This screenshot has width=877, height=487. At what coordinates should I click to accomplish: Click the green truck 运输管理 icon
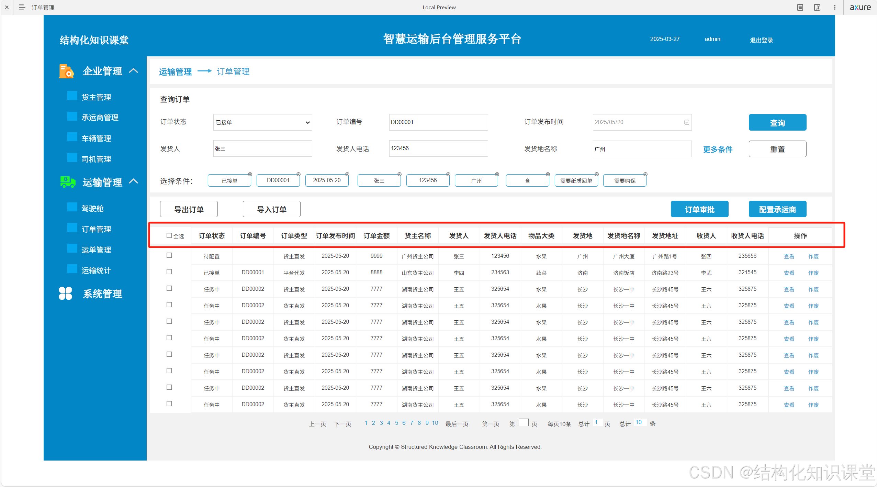click(x=67, y=182)
